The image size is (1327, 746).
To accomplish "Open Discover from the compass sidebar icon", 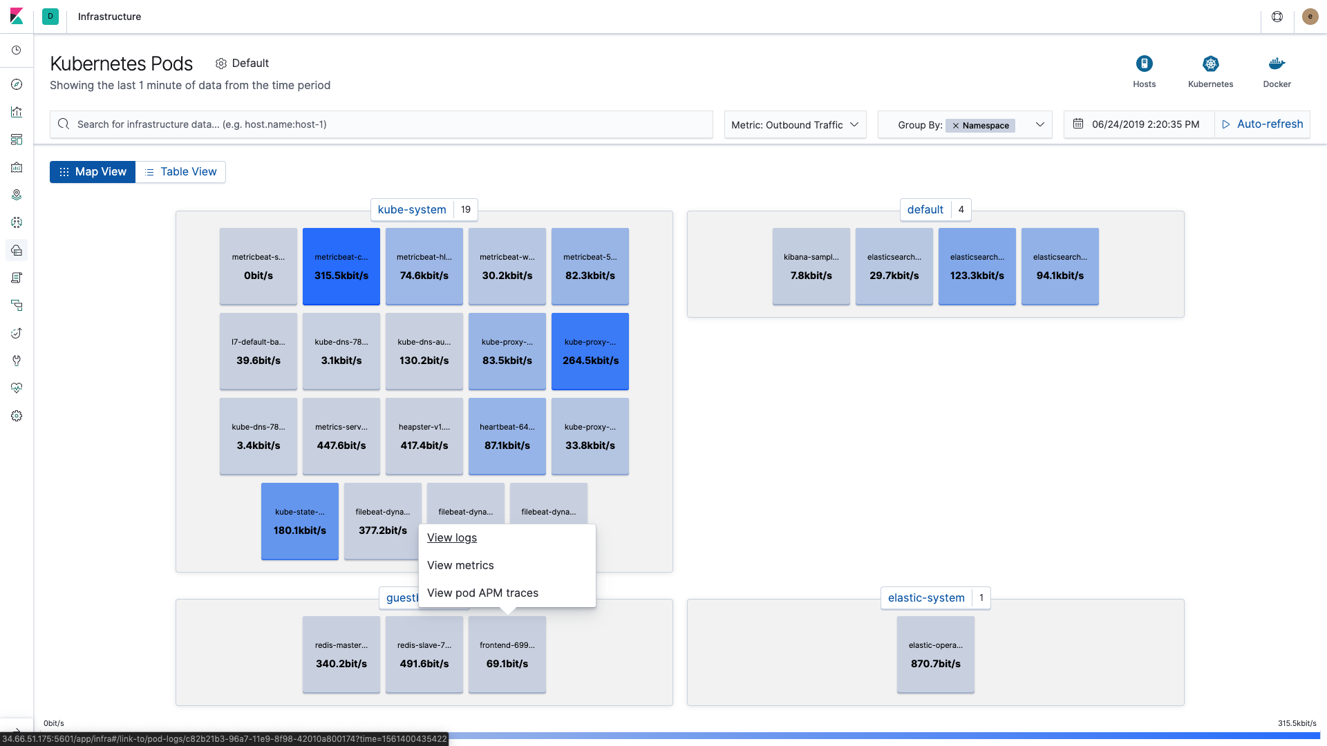I will (x=17, y=84).
